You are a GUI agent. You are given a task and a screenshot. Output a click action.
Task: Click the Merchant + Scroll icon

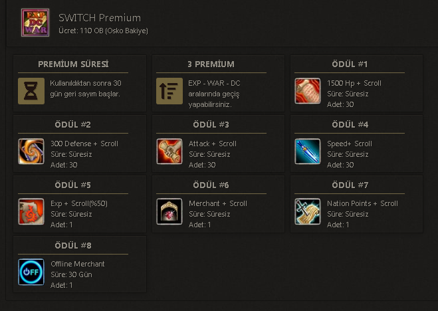tap(169, 212)
